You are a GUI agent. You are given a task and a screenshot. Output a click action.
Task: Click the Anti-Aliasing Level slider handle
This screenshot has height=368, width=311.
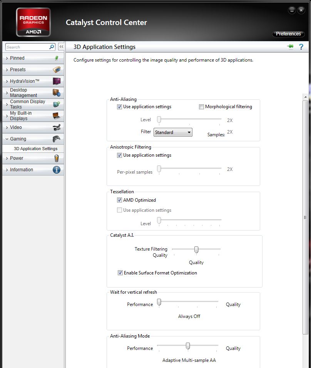[159, 119]
